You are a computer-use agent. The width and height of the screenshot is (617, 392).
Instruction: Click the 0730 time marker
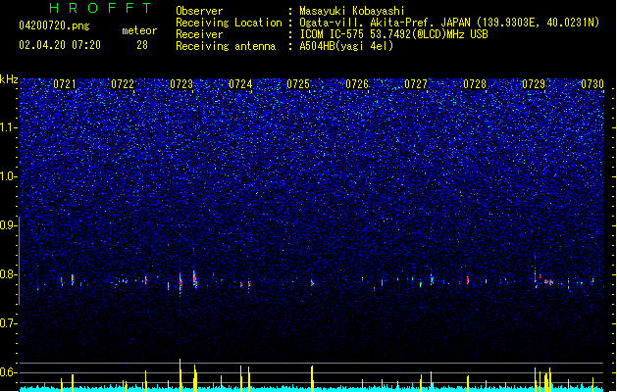point(592,84)
